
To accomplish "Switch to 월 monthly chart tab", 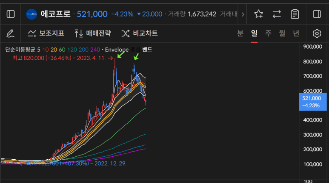I will pyautogui.click(x=282, y=33).
